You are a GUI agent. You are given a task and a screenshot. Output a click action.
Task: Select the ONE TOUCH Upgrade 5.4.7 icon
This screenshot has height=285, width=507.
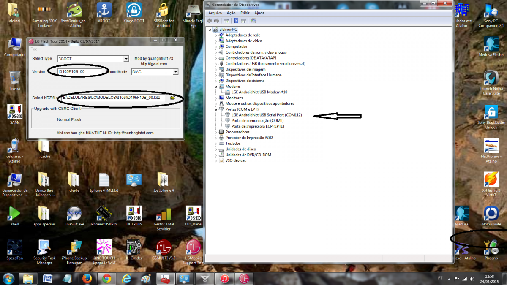coord(104,252)
